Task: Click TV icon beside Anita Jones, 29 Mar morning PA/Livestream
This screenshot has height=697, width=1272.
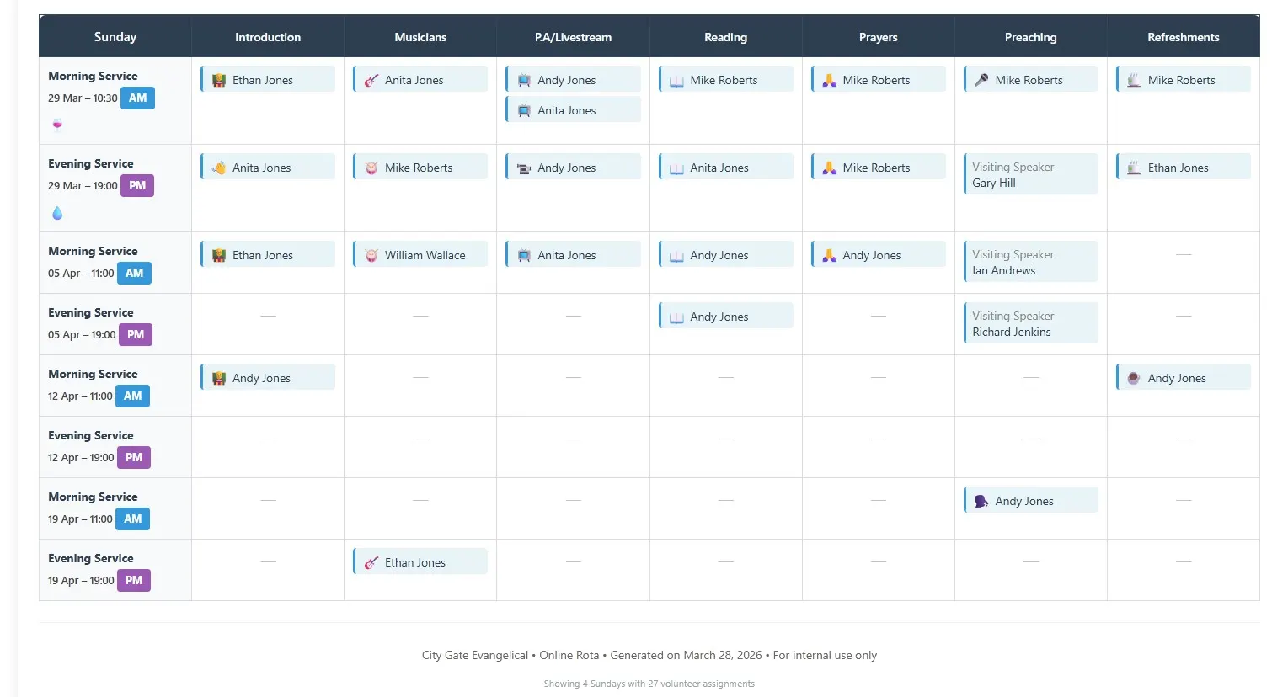Action: coord(524,111)
